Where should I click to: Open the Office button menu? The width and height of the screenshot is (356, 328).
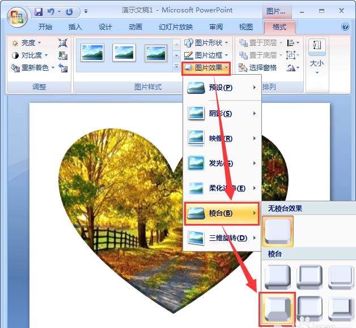click(17, 17)
